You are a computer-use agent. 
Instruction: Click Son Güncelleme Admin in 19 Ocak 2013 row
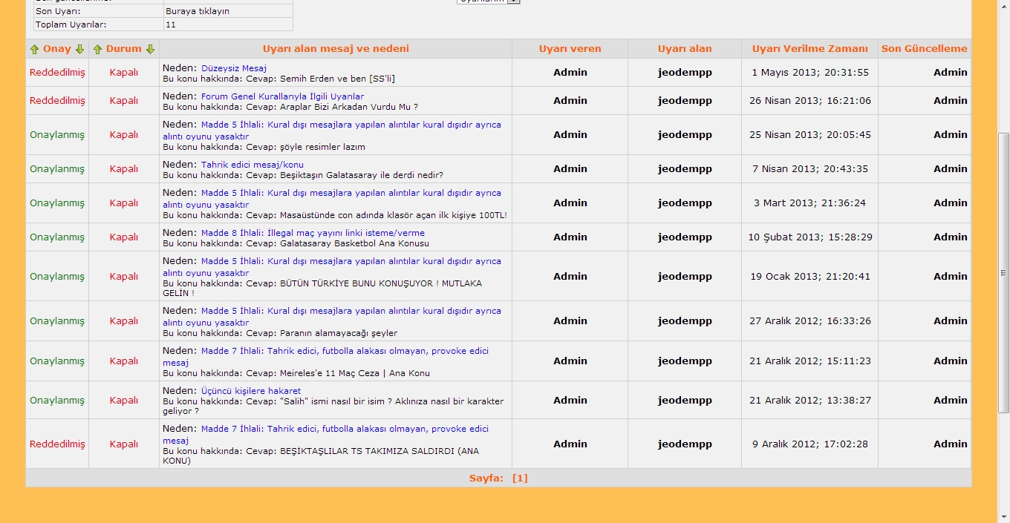pos(951,276)
